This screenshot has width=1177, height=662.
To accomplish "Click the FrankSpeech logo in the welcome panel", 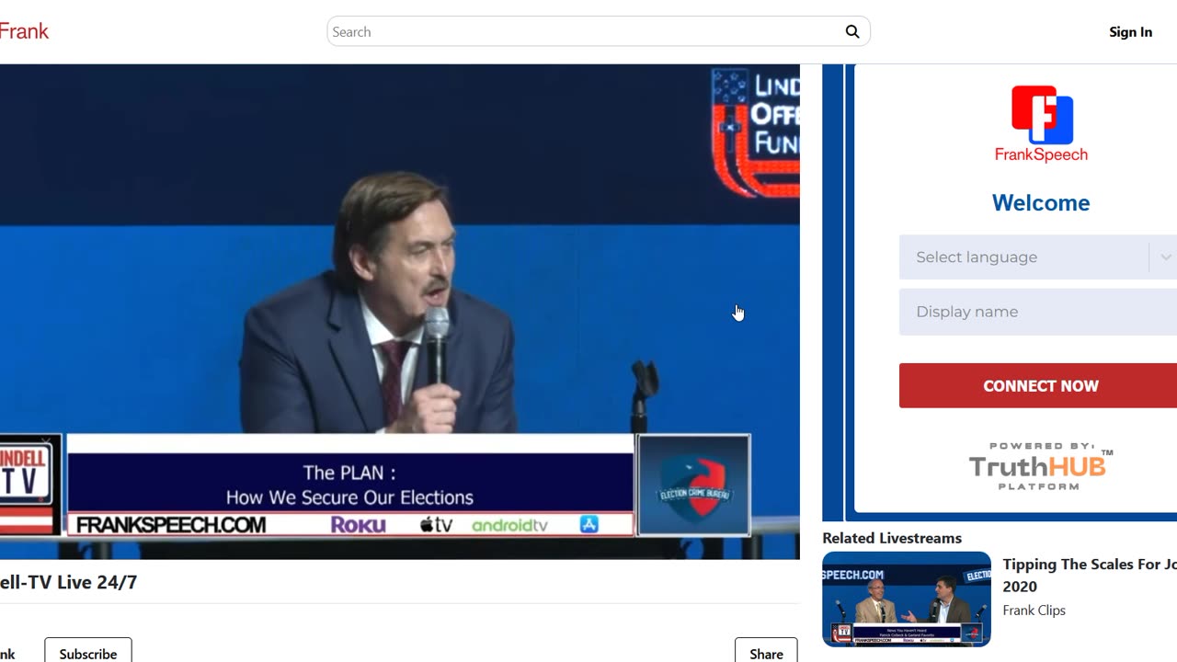I will (x=1041, y=124).
